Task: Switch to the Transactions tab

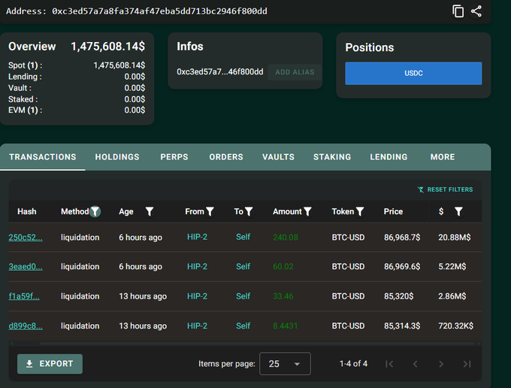Action: (x=43, y=157)
